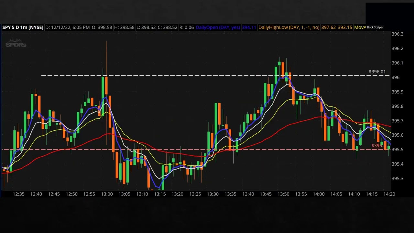
Task: Click the daily low value 393.15
Action: (x=345, y=28)
